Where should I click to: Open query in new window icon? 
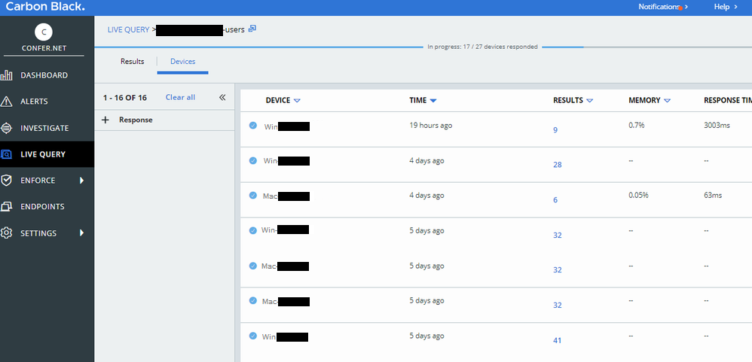coord(252,29)
